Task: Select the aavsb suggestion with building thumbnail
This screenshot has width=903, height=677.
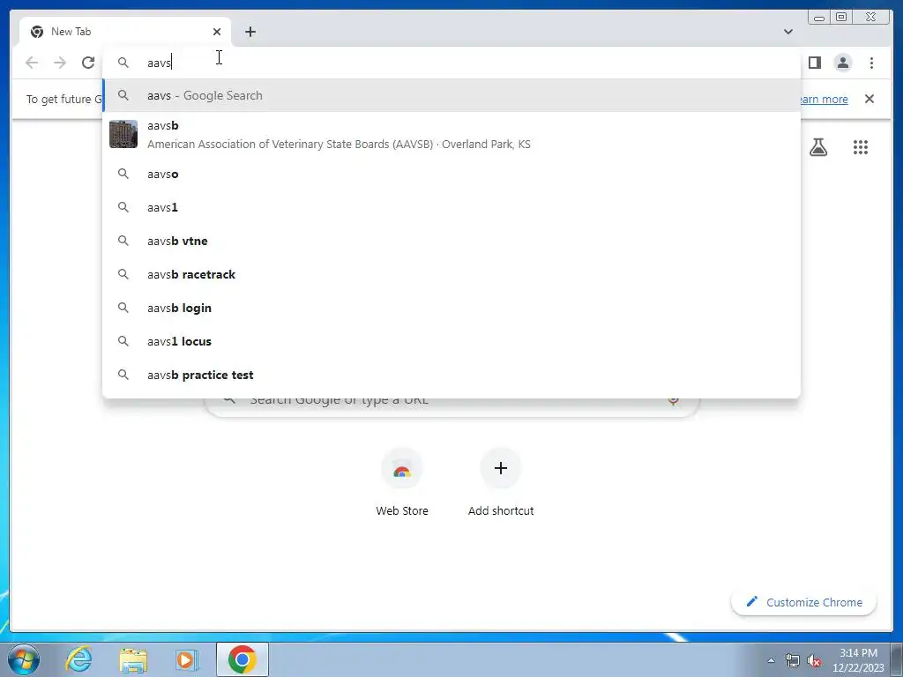Action: tap(451, 135)
